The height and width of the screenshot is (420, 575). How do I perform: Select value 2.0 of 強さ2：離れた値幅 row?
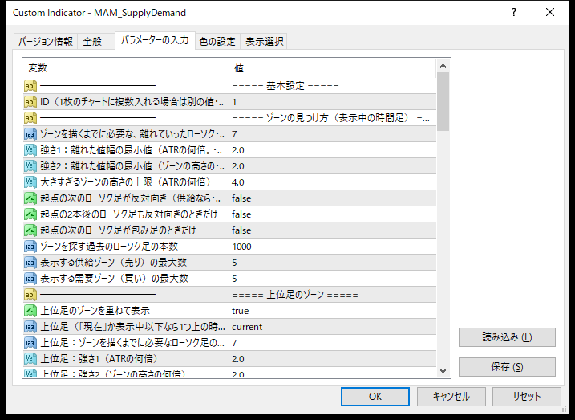pyautogui.click(x=333, y=166)
